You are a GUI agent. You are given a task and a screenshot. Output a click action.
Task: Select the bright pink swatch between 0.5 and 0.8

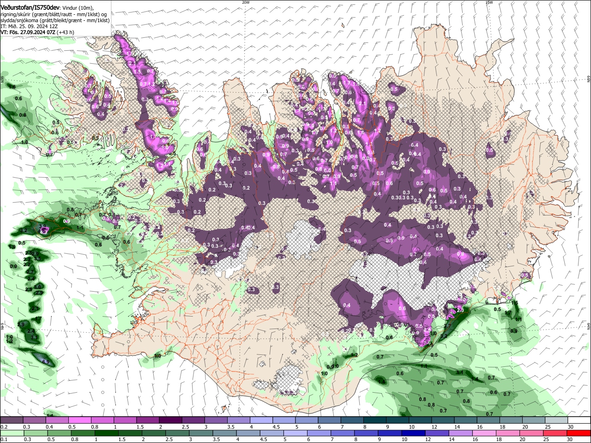click(x=79, y=420)
